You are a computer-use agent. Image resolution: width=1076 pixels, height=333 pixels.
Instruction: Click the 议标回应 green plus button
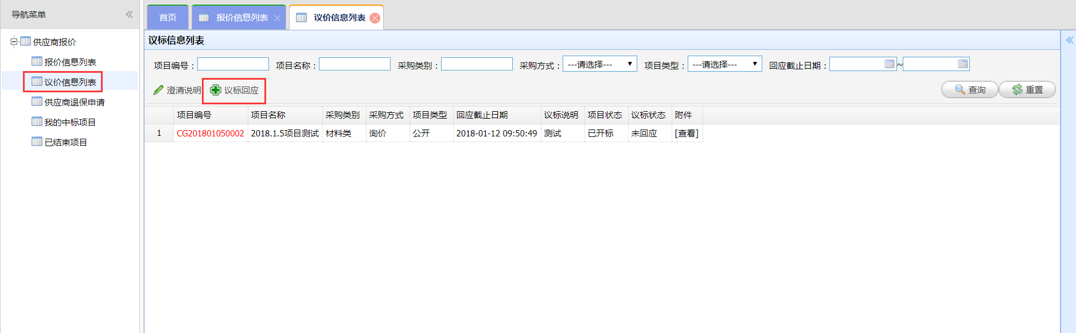pos(235,91)
